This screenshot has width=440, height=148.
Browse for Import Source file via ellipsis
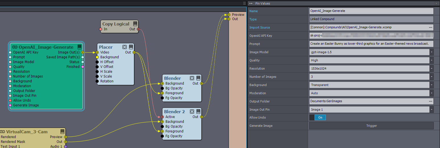coord(430,27)
